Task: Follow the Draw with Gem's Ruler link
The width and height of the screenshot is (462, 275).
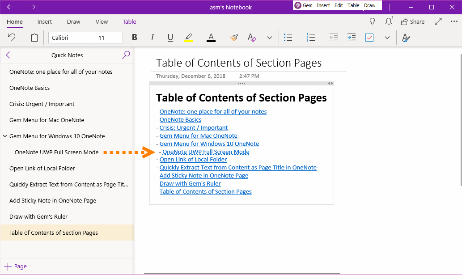Action: point(190,184)
